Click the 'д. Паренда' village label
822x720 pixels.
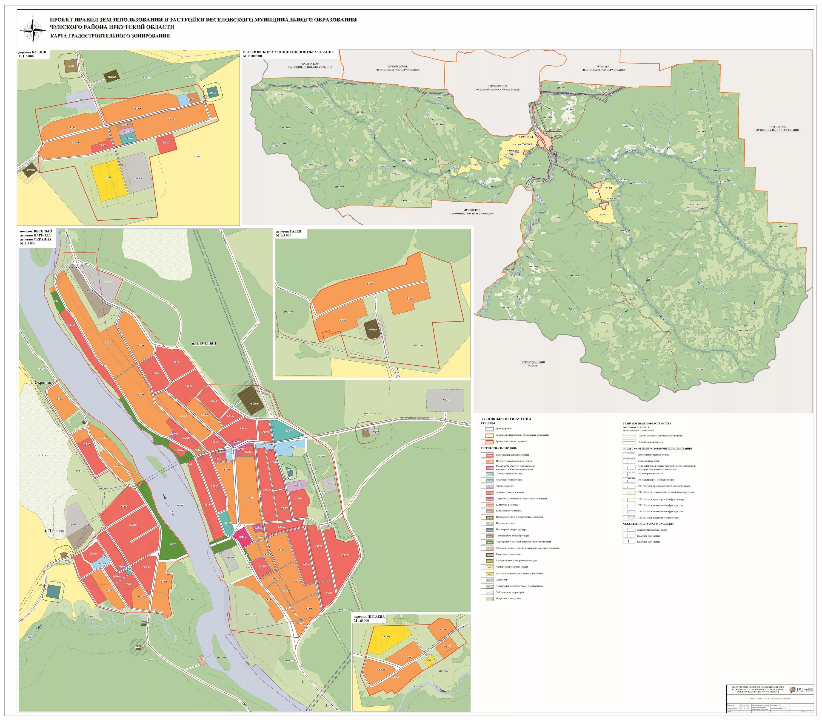point(54,531)
